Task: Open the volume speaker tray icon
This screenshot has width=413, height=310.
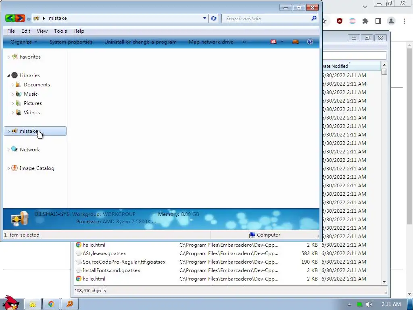Action: tap(369, 304)
